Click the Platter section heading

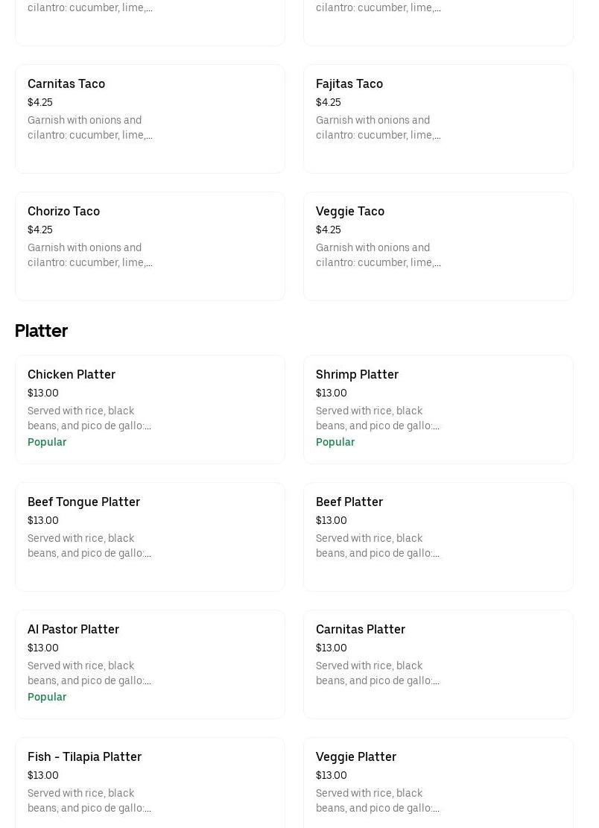tap(42, 331)
